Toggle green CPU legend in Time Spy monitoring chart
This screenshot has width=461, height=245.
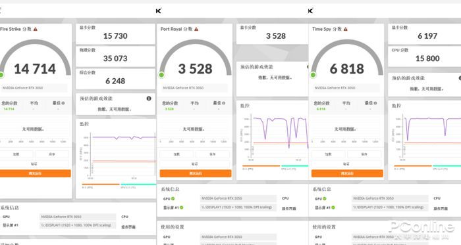point(447,166)
